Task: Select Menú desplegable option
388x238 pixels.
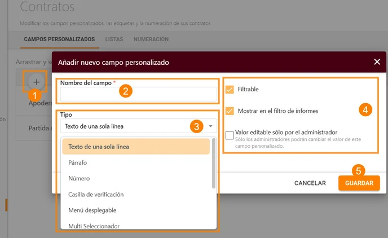Action: [136, 210]
